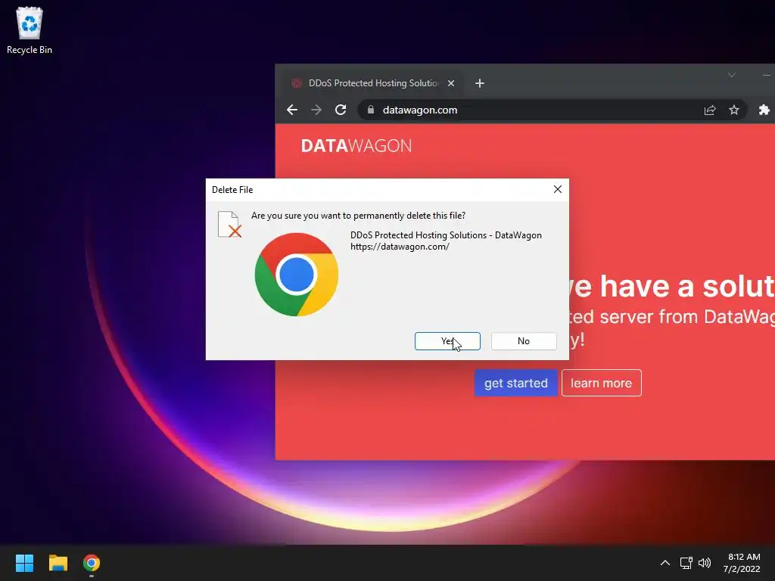Click the https://datawagon.com/ text in the dialog
The width and height of the screenshot is (775, 581).
tap(400, 247)
